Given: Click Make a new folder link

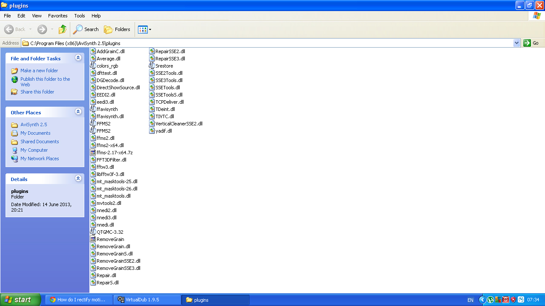Looking at the screenshot, I should point(39,71).
